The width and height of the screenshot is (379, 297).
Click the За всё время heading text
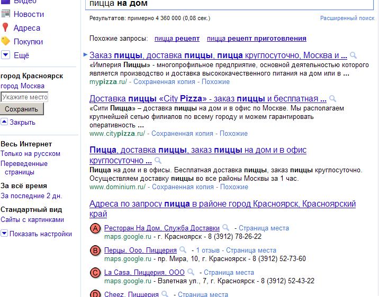(24, 186)
